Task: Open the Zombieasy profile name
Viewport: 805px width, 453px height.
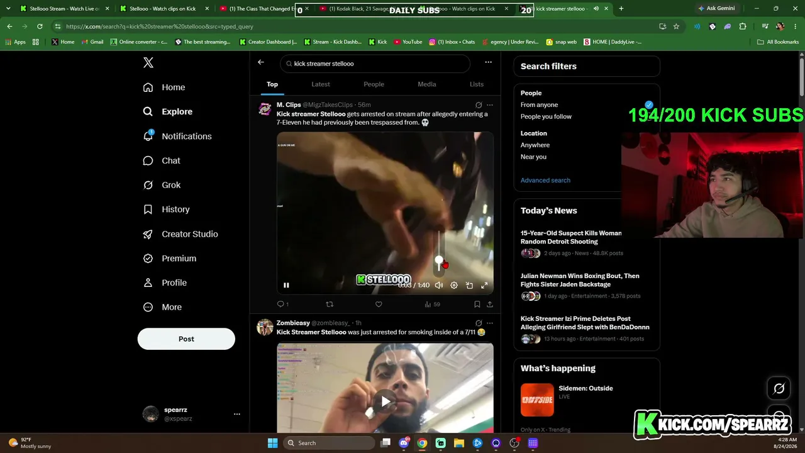Action: [x=293, y=323]
